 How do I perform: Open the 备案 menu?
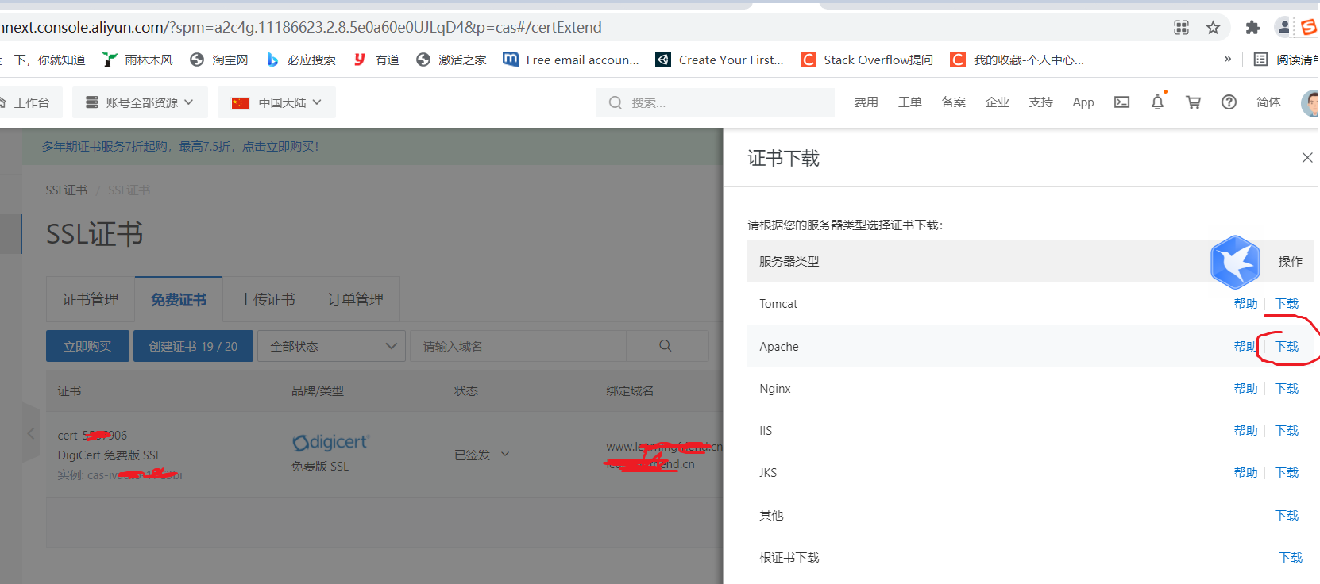[953, 102]
